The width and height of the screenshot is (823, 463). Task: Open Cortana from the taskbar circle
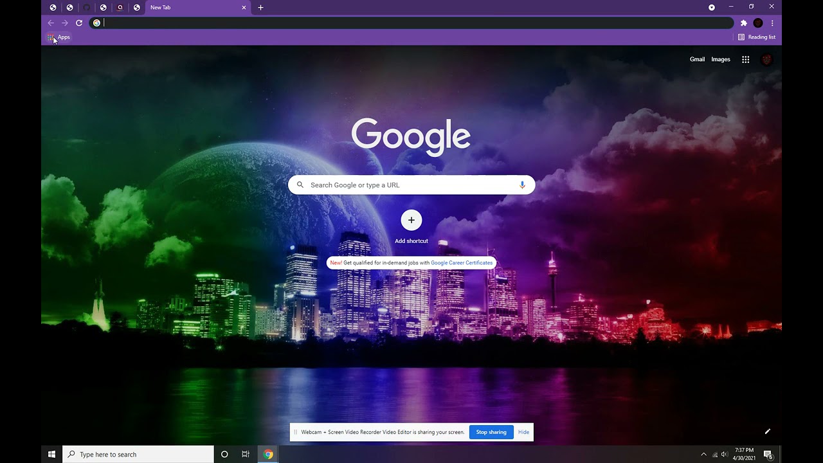click(x=224, y=454)
